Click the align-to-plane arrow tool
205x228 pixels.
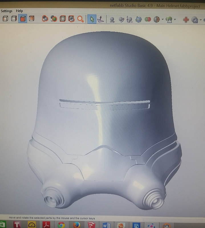pyautogui.click(x=101, y=19)
